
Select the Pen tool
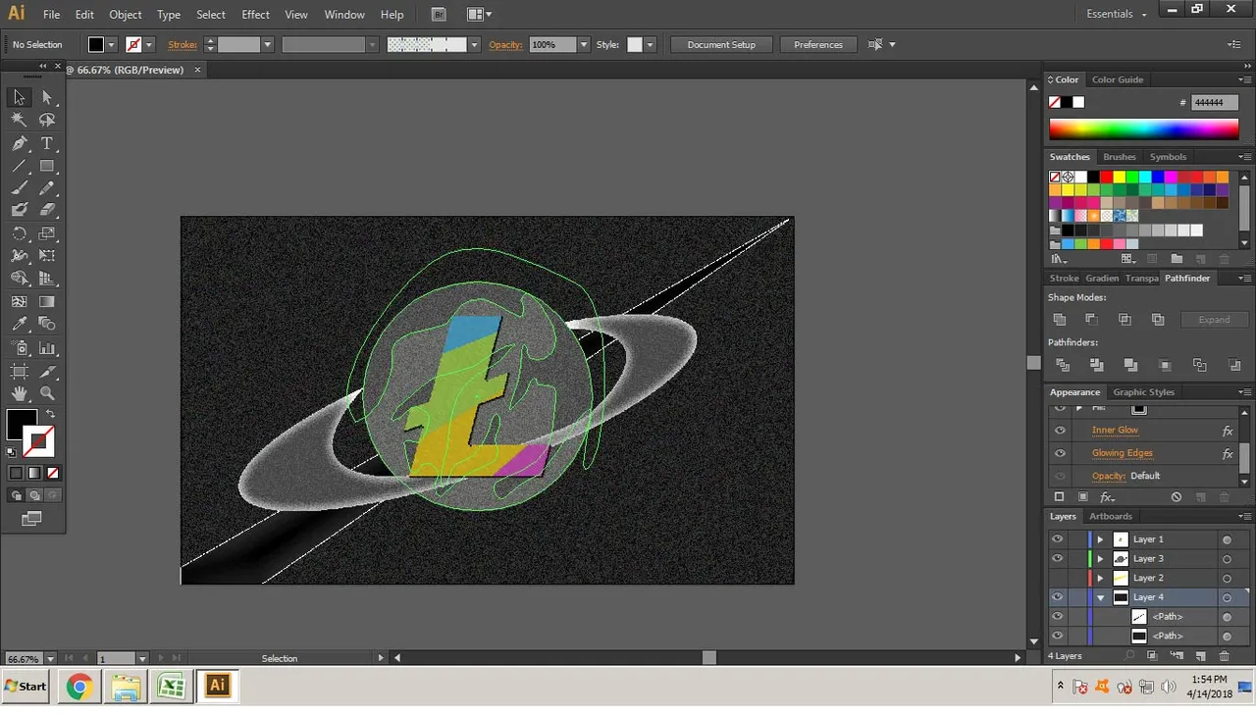[x=19, y=143]
